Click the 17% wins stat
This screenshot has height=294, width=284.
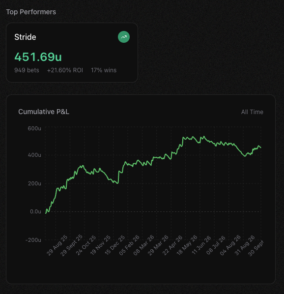pos(104,70)
